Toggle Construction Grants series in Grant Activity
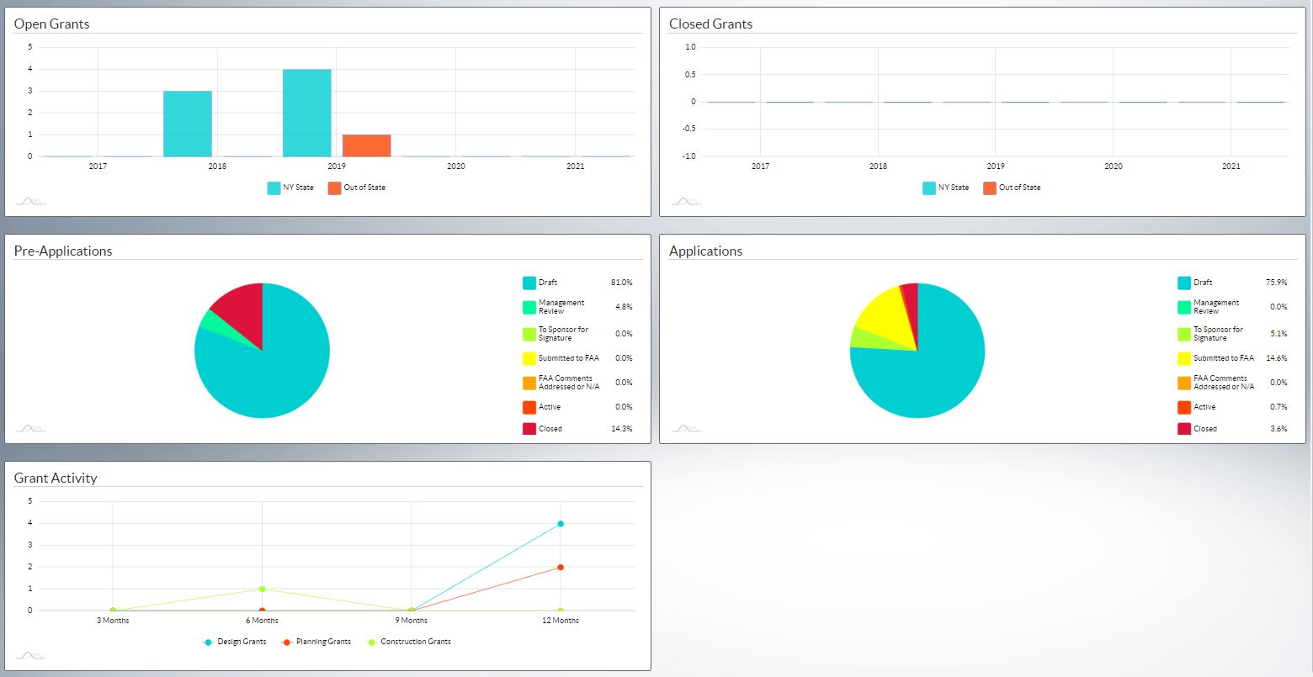This screenshot has width=1313, height=677. click(x=410, y=642)
